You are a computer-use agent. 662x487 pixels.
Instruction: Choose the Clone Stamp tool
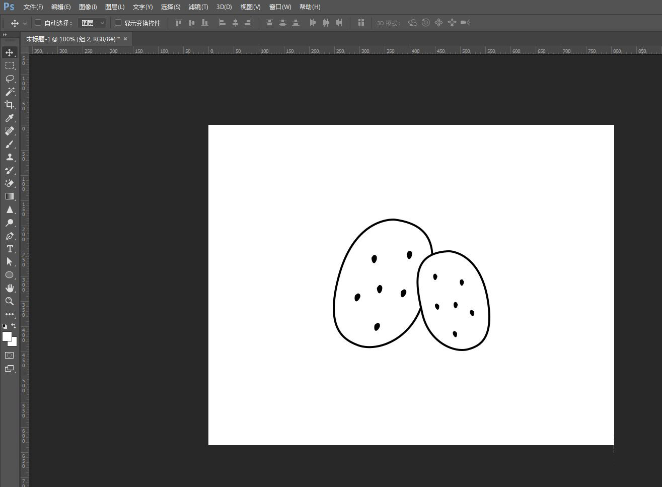[9, 157]
